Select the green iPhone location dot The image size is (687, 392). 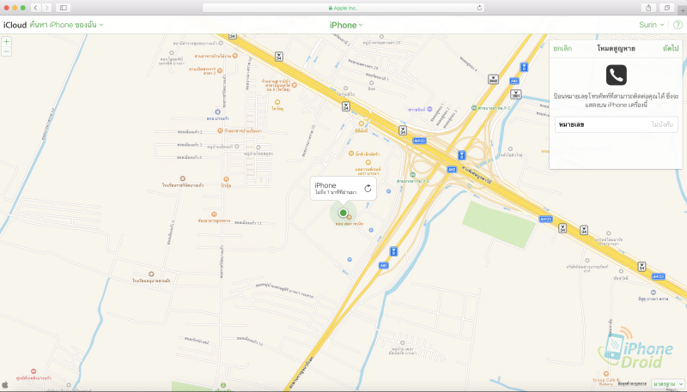343,213
